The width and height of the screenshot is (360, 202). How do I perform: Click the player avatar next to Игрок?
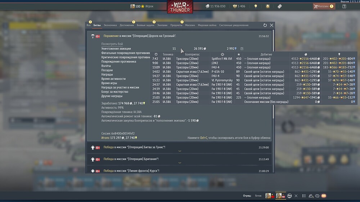(x=132, y=6)
